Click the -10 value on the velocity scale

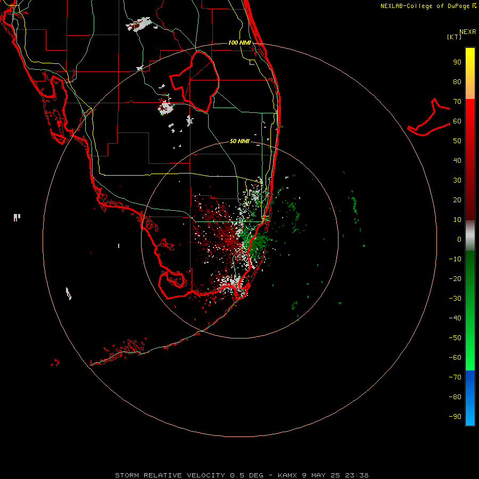coord(455,259)
